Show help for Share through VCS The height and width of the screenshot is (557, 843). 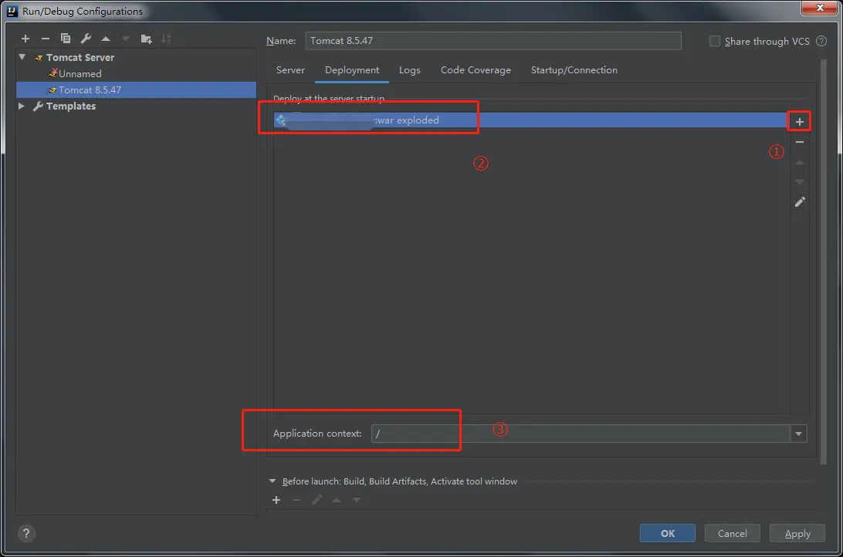pyautogui.click(x=821, y=41)
